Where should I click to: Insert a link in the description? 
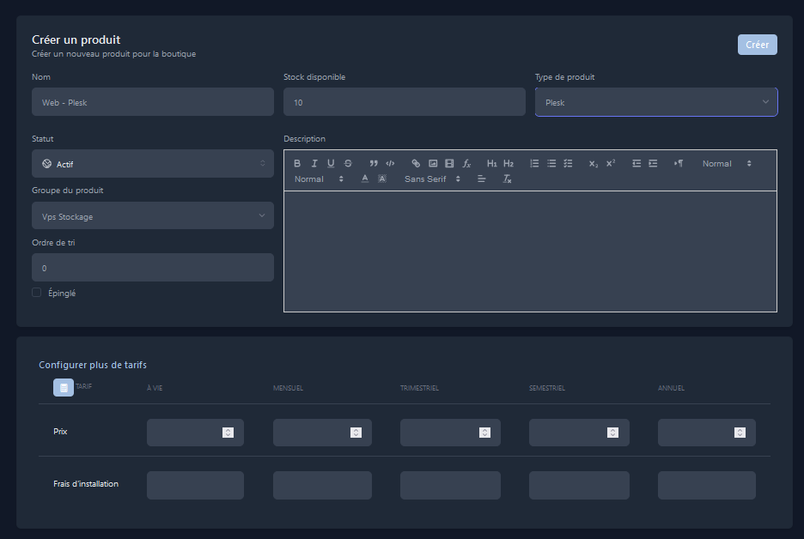[416, 163]
